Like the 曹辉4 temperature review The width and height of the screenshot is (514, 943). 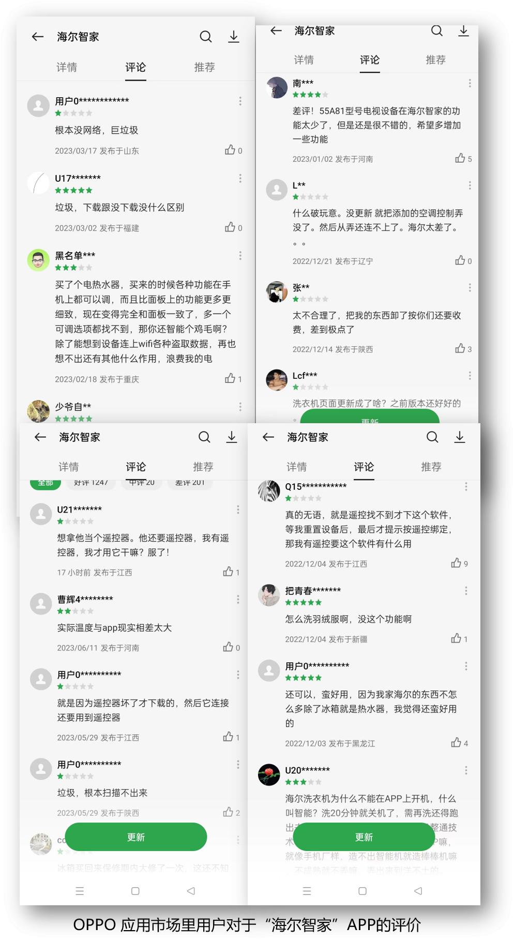[228, 647]
